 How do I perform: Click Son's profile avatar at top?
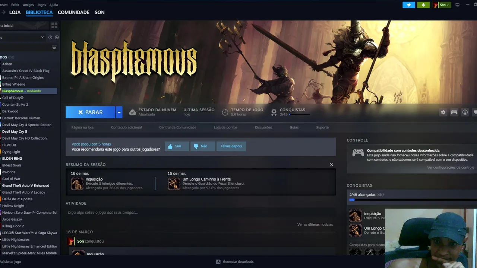coord(435,5)
